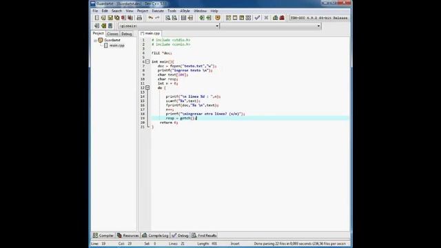Click the red Delete profiling information icon
Viewport: 441px width, 248px height.
click(x=282, y=18)
